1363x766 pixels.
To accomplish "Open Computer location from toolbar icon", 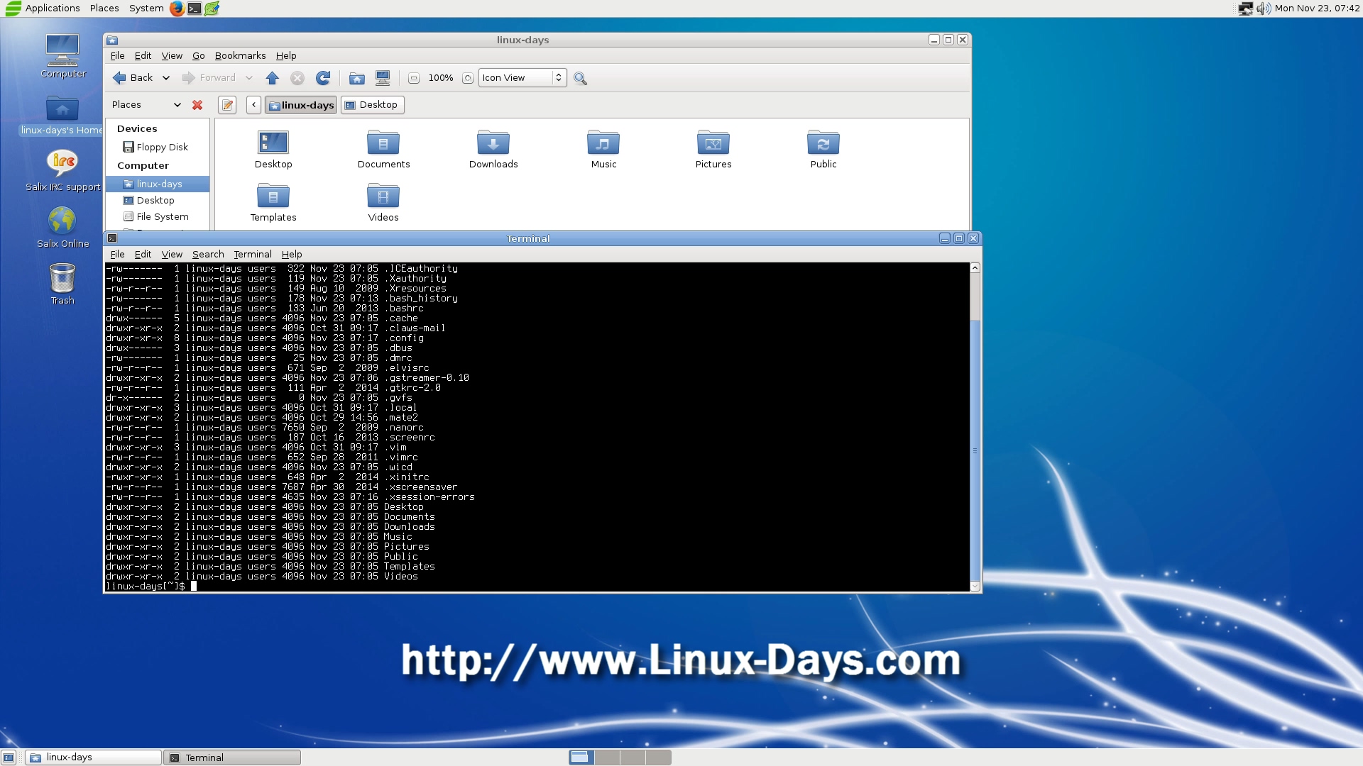I will click(383, 78).
